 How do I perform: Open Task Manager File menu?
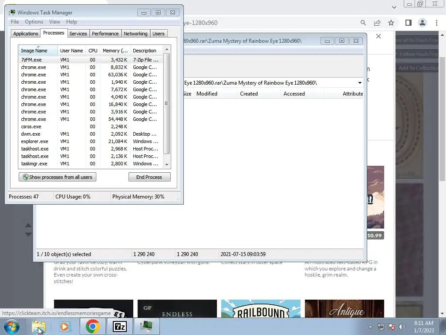click(x=15, y=22)
